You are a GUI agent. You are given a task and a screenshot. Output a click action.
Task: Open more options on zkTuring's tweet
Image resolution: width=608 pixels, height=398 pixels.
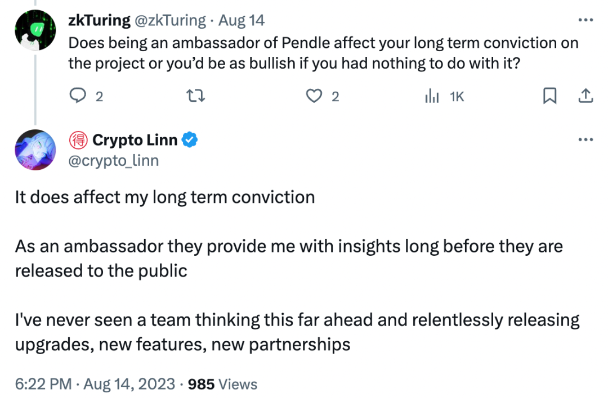click(x=585, y=20)
